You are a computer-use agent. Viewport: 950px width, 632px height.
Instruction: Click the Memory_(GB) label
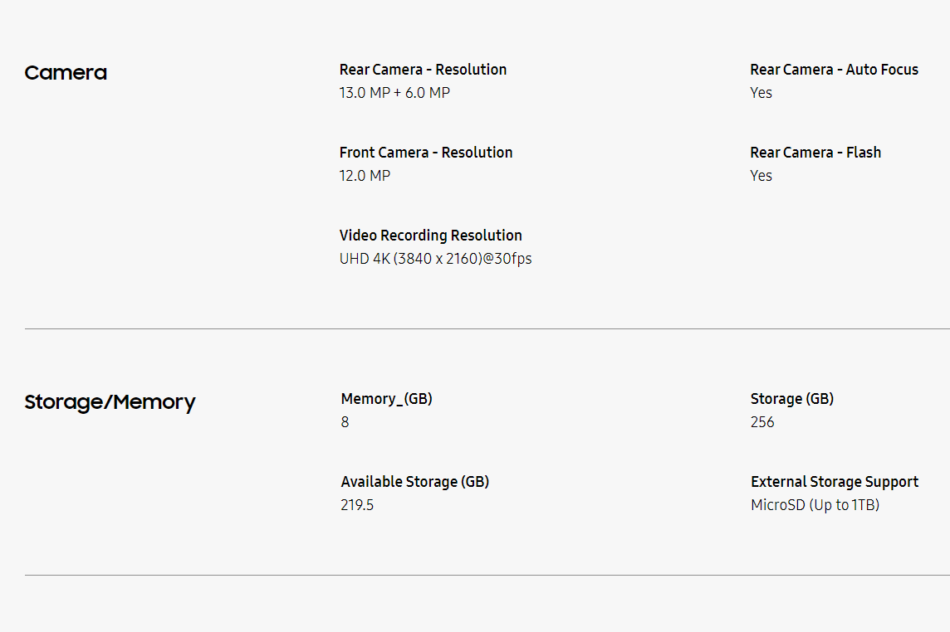coord(386,399)
